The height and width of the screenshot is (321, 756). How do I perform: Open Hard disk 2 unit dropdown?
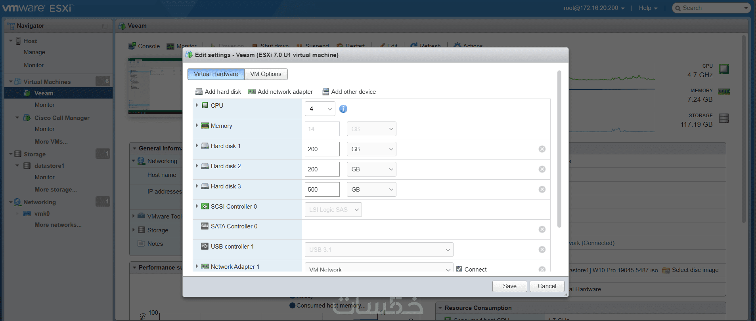pyautogui.click(x=371, y=169)
